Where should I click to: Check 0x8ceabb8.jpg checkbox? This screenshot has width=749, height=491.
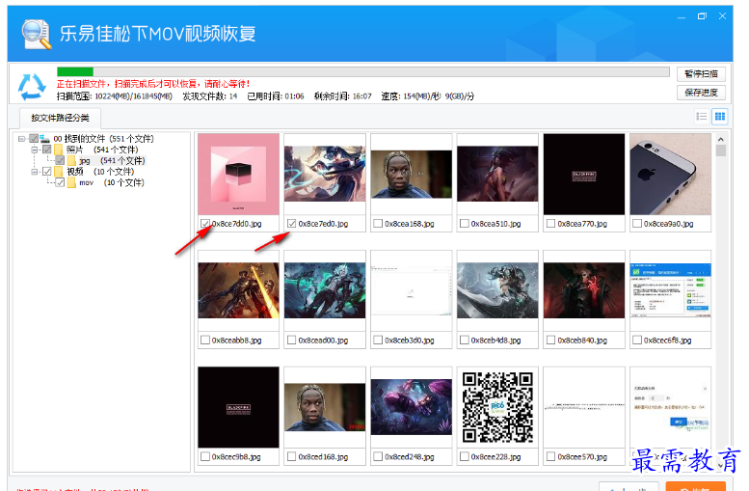(205, 340)
